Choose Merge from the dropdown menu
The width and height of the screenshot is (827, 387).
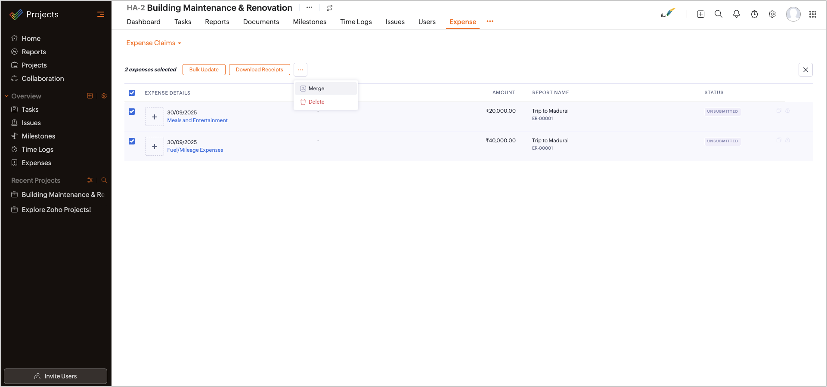pos(316,89)
